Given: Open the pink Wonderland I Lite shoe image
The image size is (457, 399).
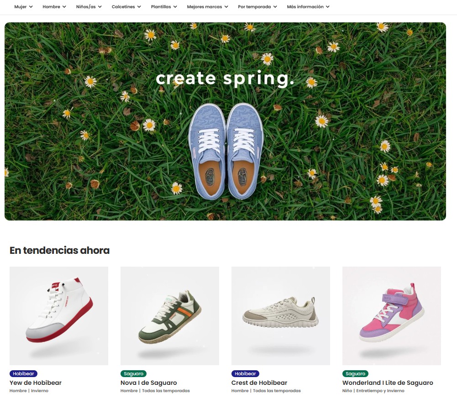Looking at the screenshot, I should click(391, 315).
